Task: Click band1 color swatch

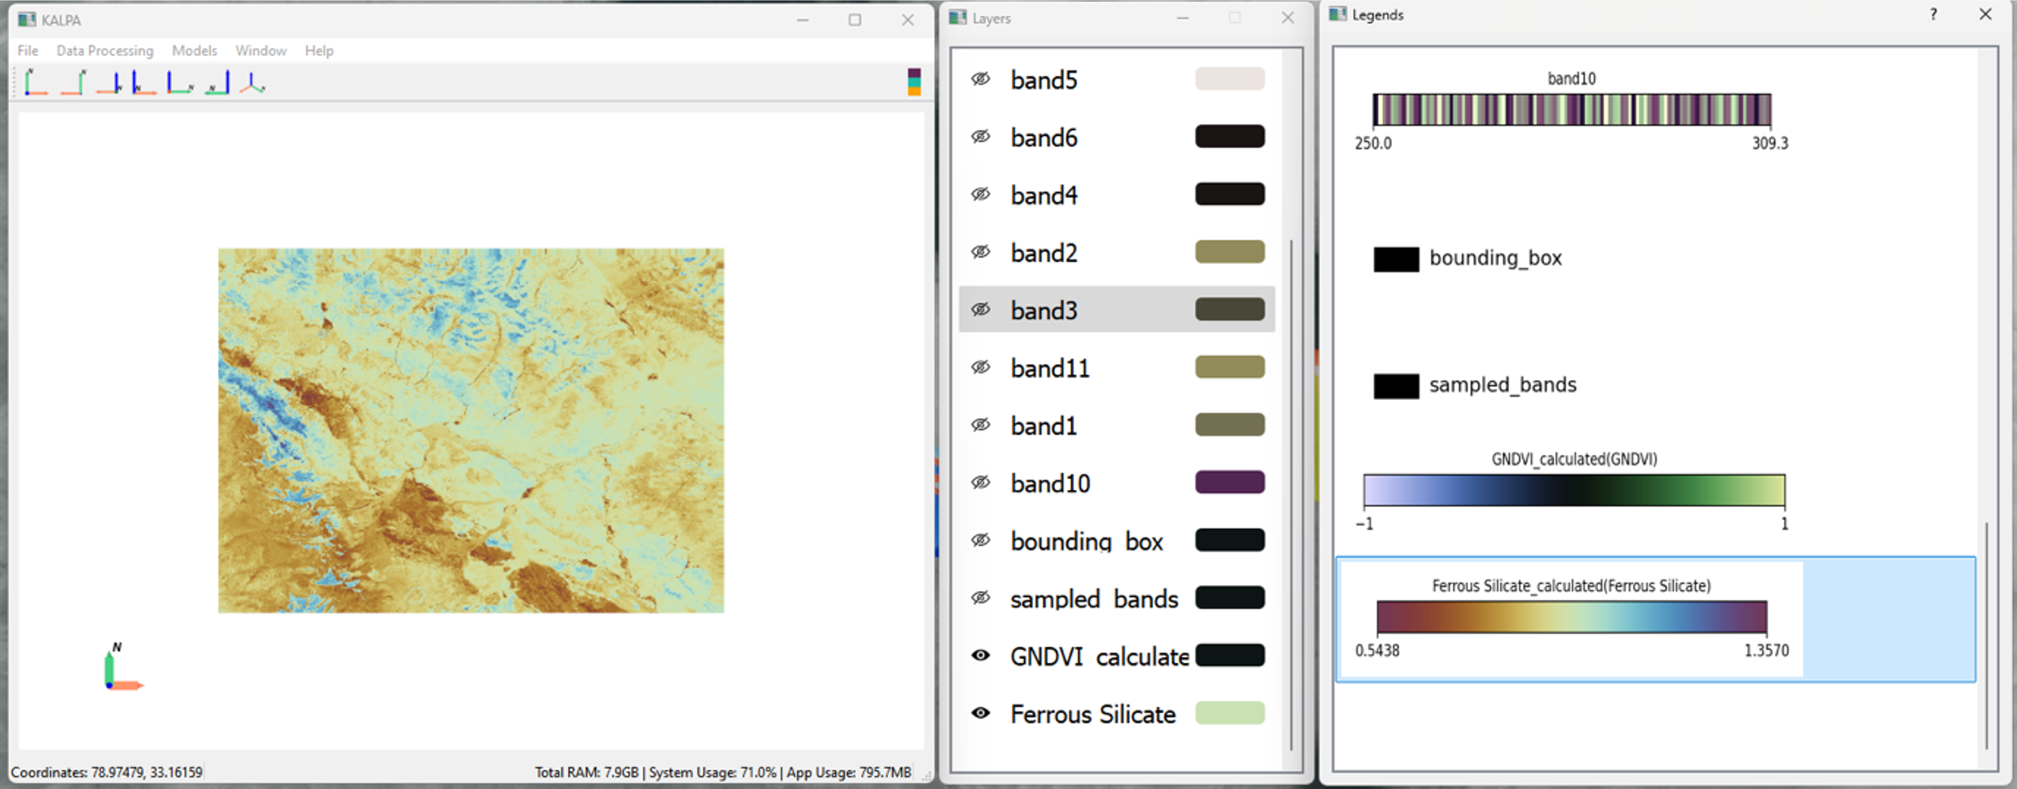Action: 1230,425
